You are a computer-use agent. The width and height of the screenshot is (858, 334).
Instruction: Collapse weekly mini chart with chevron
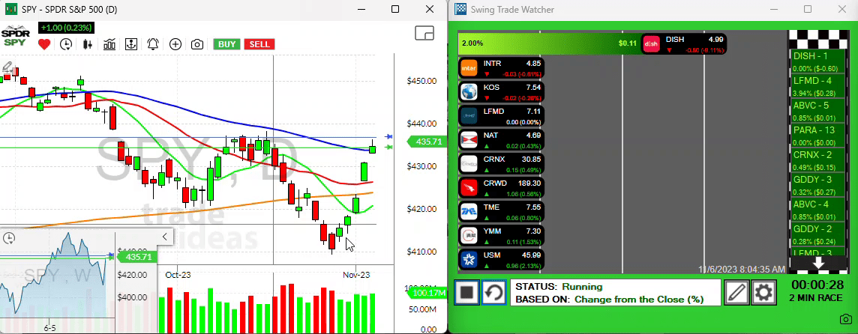pos(165,236)
